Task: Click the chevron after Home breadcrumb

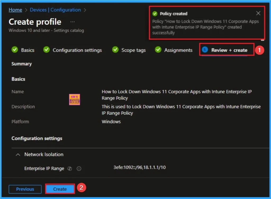Action: pos(26,10)
